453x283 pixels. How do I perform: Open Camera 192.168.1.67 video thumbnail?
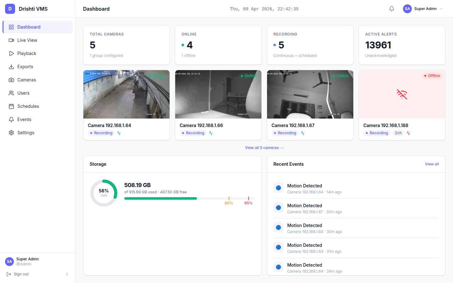click(310, 94)
